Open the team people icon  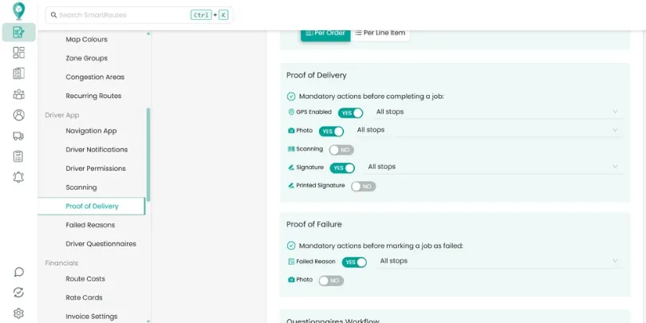click(x=18, y=94)
